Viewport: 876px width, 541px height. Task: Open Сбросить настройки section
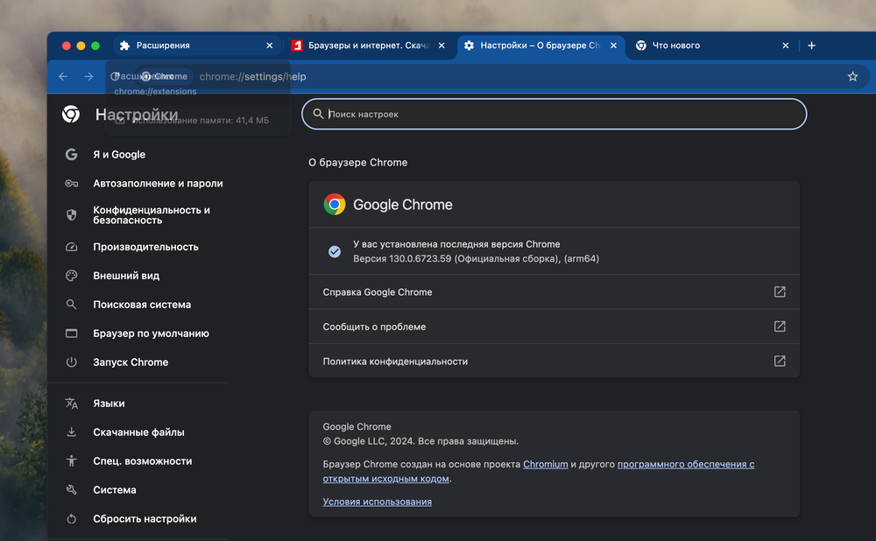click(x=143, y=518)
